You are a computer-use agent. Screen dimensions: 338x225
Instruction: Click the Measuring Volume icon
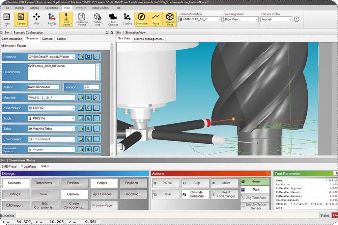click(x=82, y=19)
